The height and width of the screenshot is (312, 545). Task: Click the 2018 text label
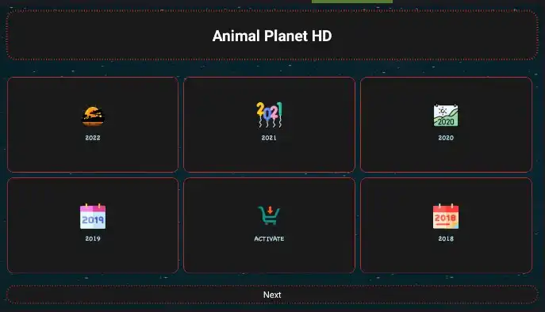(446, 238)
